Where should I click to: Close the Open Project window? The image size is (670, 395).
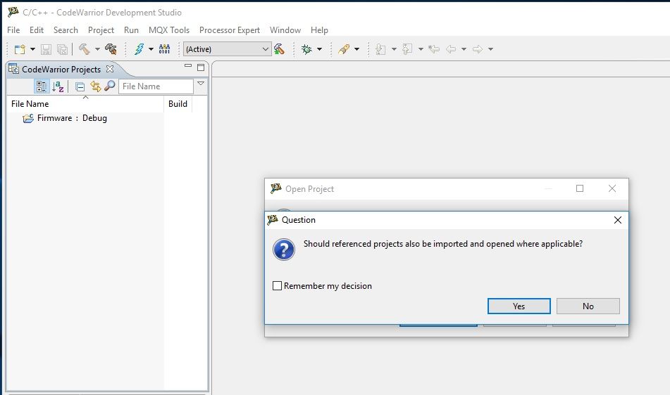tap(612, 188)
